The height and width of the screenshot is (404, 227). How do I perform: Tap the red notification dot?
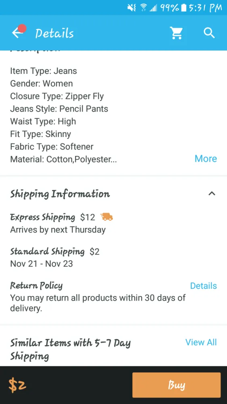[x=22, y=28]
